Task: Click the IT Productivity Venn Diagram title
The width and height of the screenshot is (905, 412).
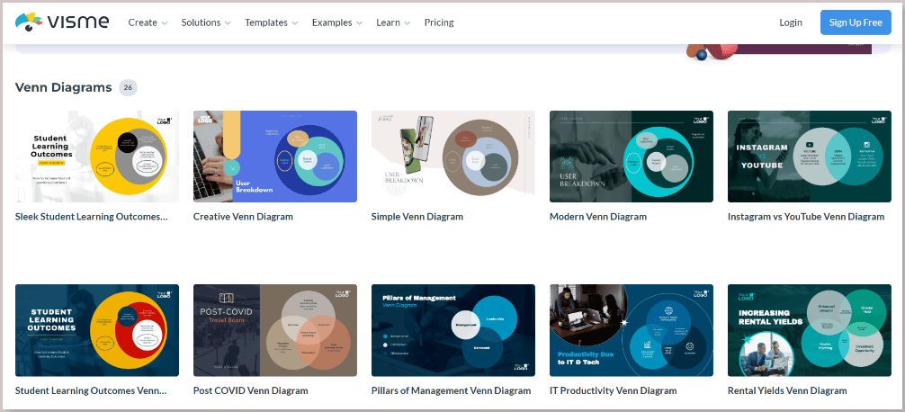Action: [x=613, y=390]
